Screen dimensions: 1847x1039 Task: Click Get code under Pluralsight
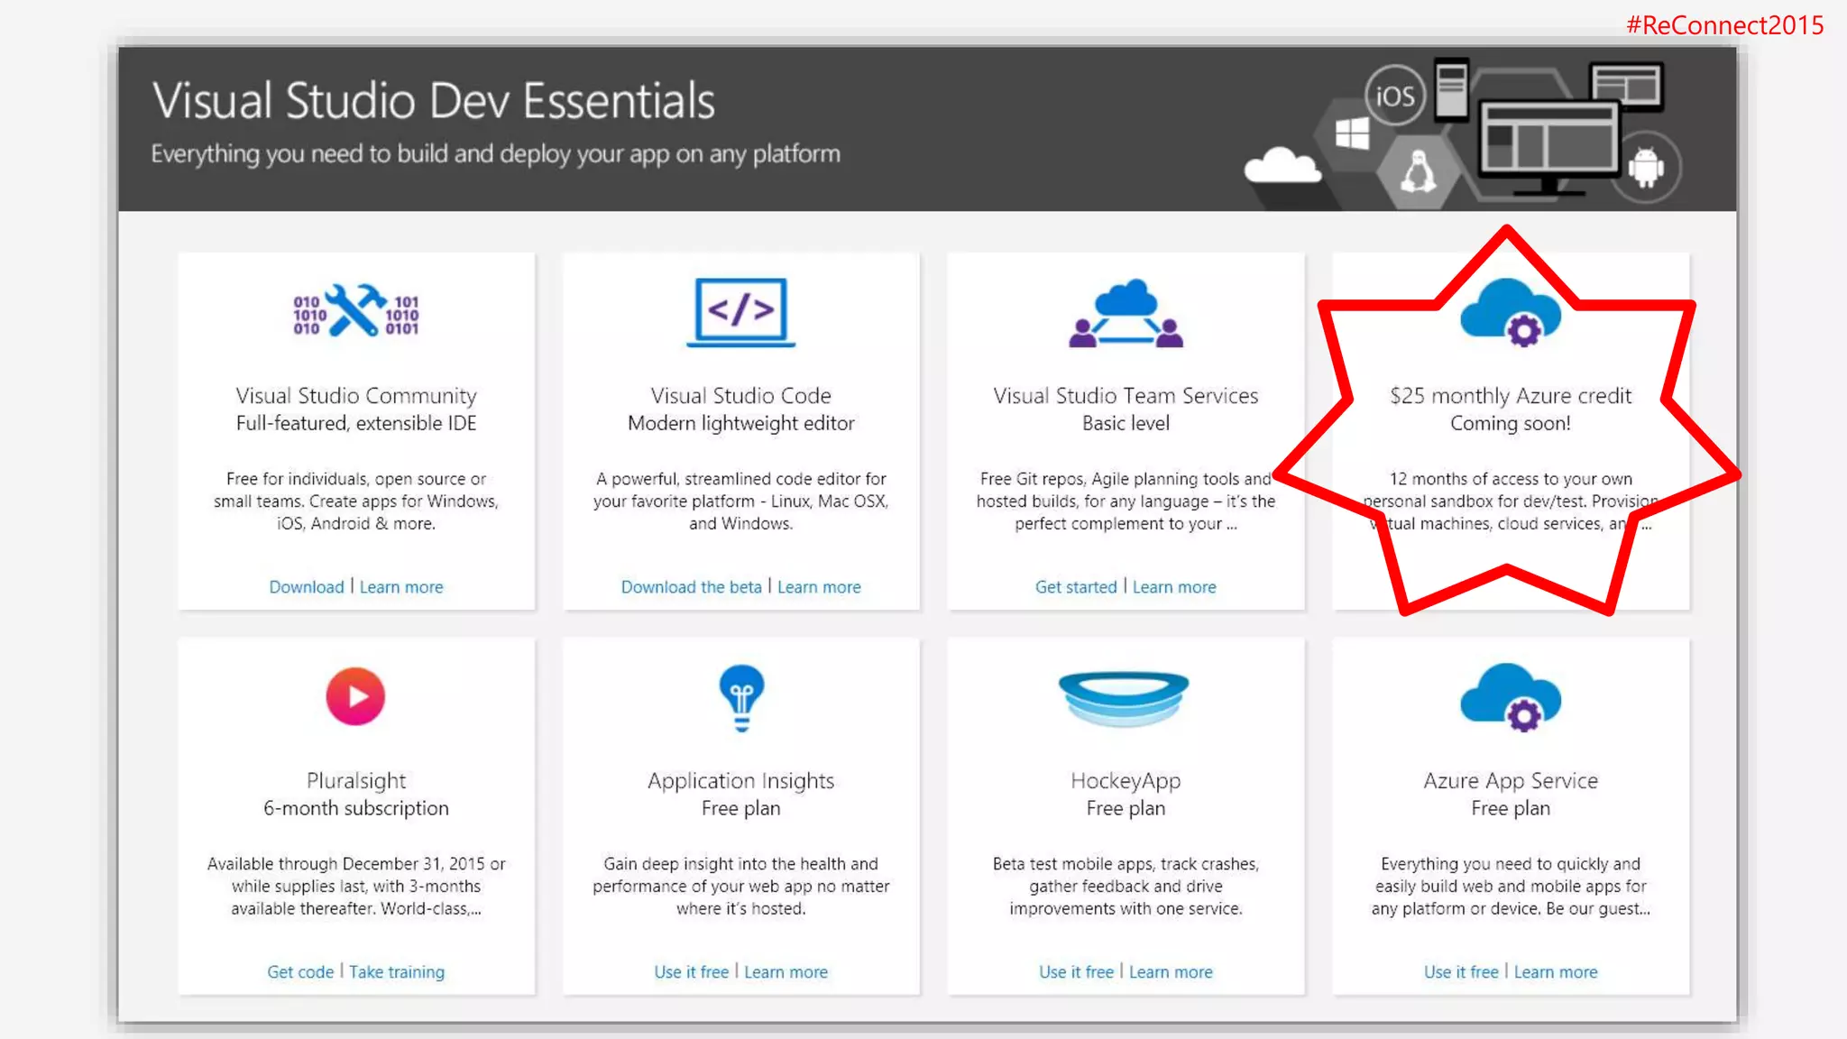pos(300,972)
